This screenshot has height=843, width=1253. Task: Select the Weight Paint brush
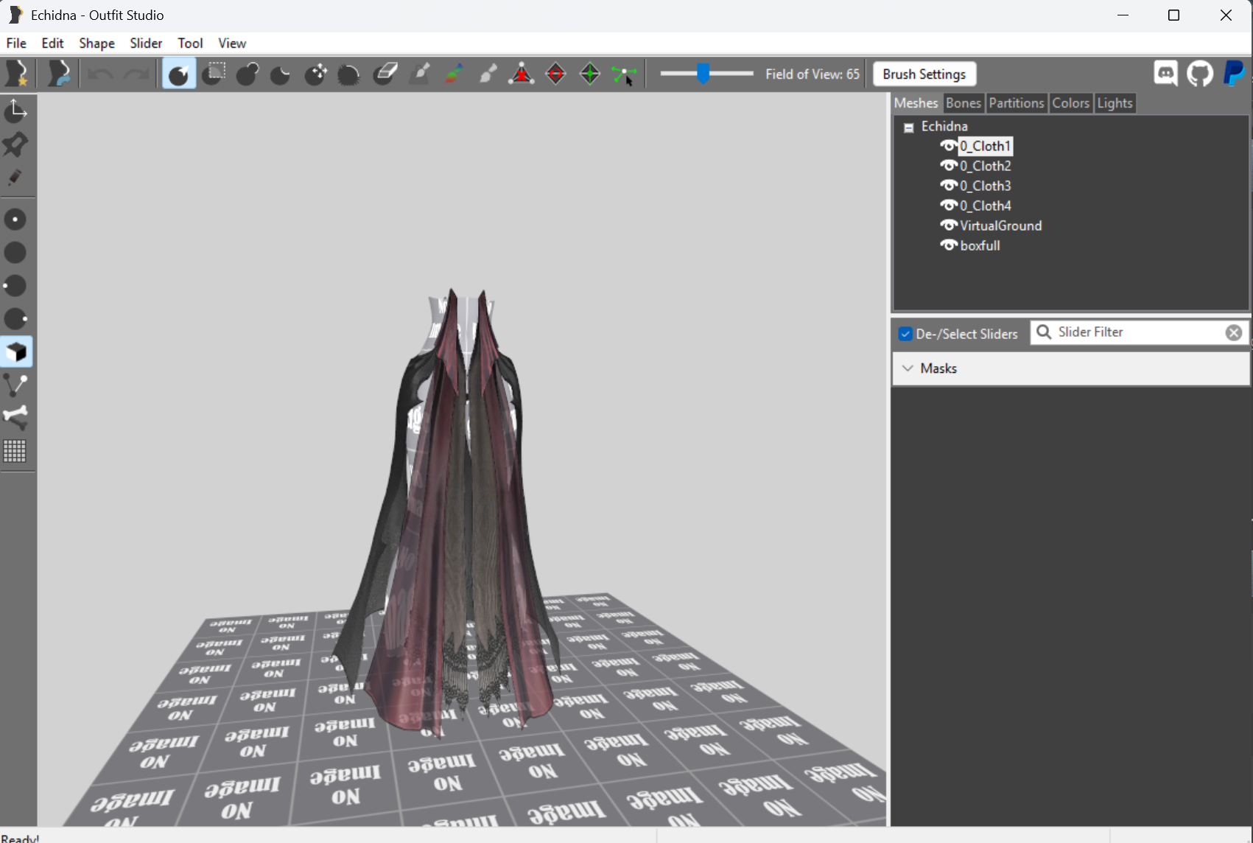(x=420, y=74)
